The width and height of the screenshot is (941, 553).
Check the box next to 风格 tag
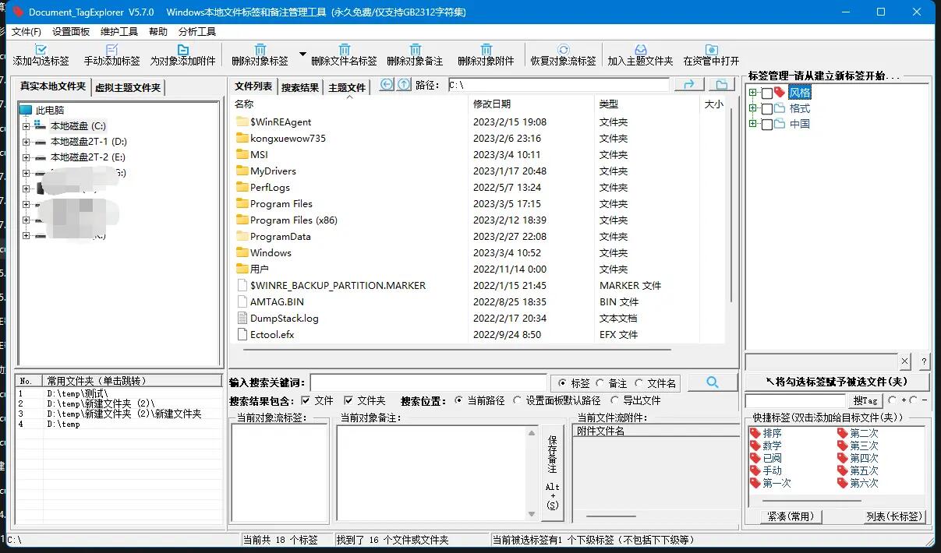click(x=767, y=93)
